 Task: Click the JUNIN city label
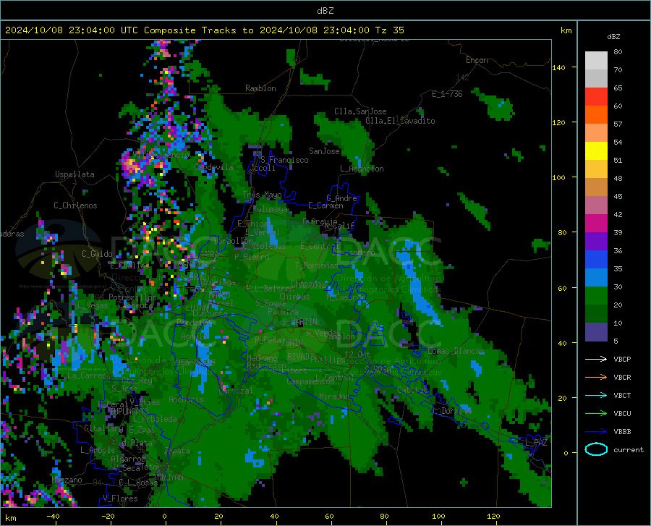[x=292, y=343]
